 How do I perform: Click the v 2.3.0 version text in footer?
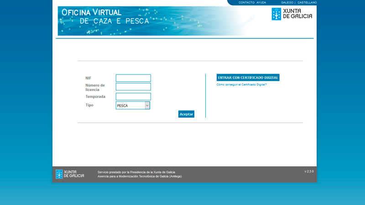point(309,171)
